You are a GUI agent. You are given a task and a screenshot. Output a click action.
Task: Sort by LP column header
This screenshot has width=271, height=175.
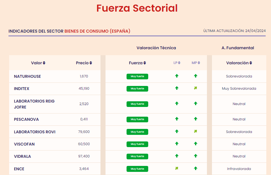tap(177, 63)
